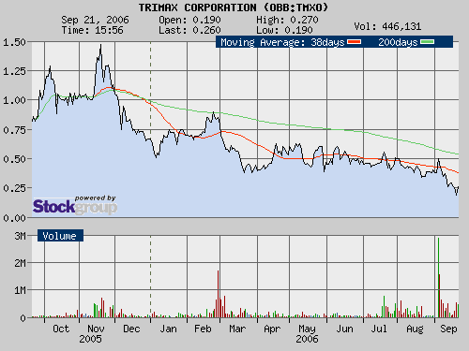Click the 2M volume axis label
This screenshot has height=351, width=469.
pos(20,263)
